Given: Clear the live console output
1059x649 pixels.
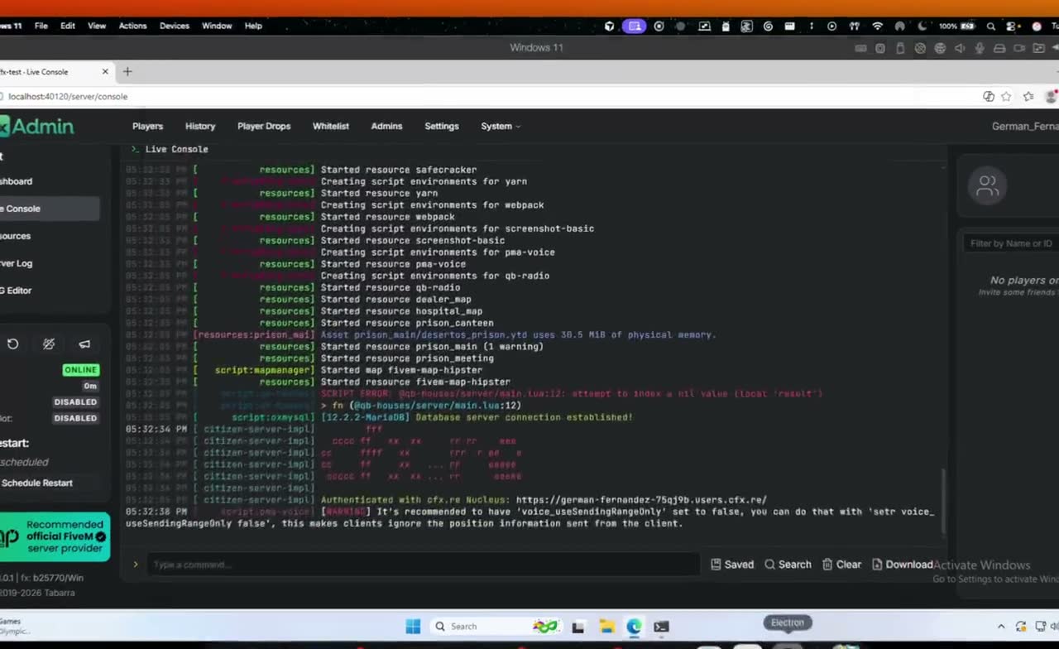Looking at the screenshot, I should click(x=841, y=565).
